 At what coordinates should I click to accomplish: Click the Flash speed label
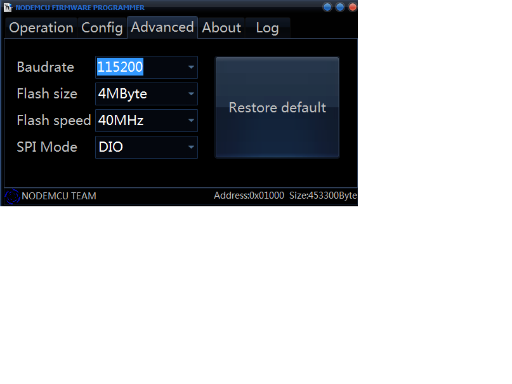pos(54,121)
